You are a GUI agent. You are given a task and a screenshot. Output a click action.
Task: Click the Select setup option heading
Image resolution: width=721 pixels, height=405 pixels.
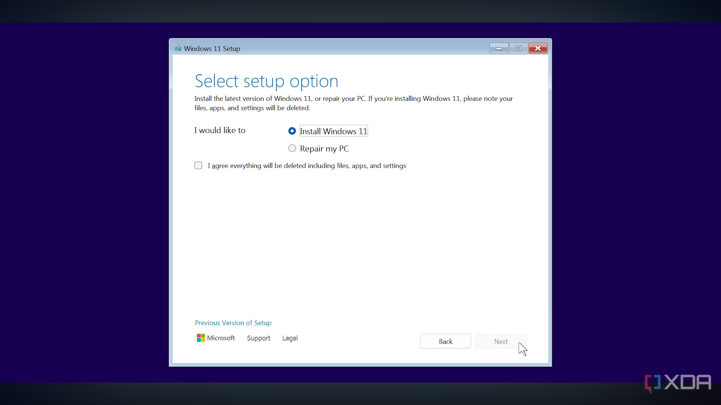click(x=266, y=81)
